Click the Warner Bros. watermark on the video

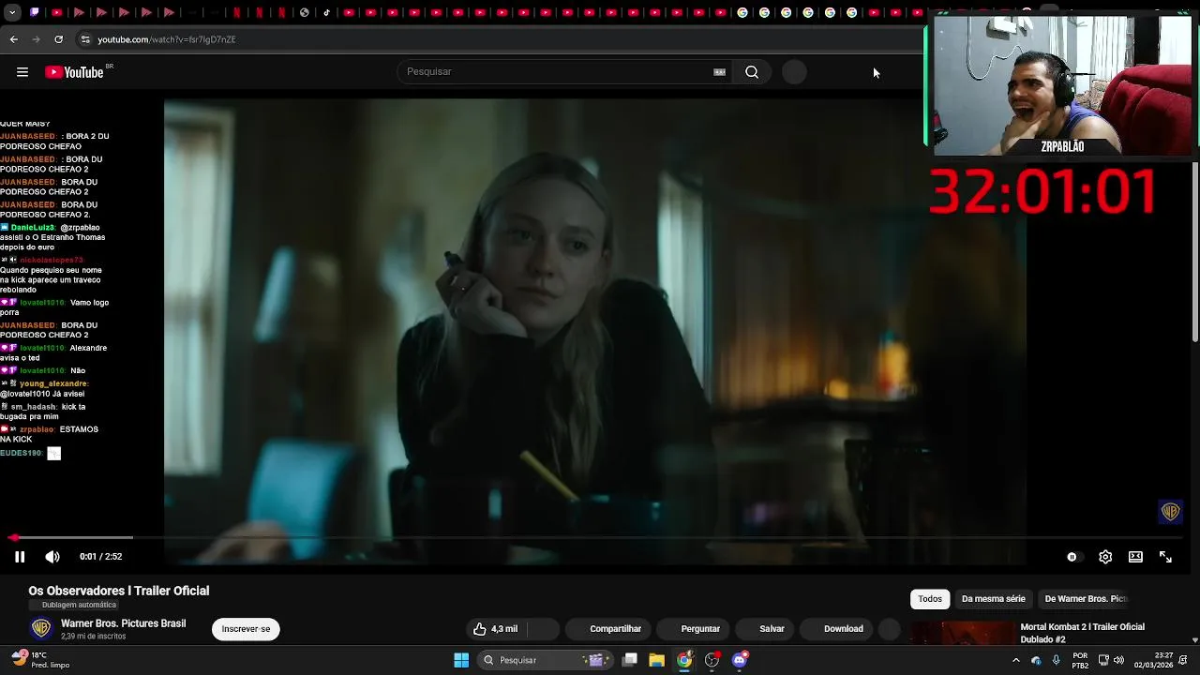1170,512
